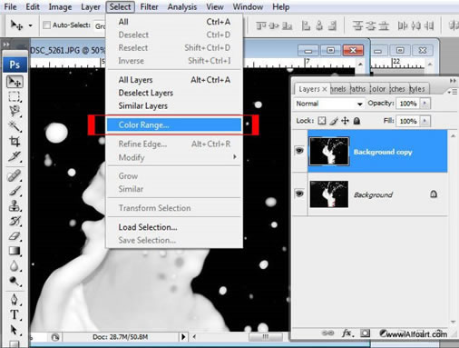Pick the Rectangular Marquee tool
The width and height of the screenshot is (459, 348).
pos(15,97)
